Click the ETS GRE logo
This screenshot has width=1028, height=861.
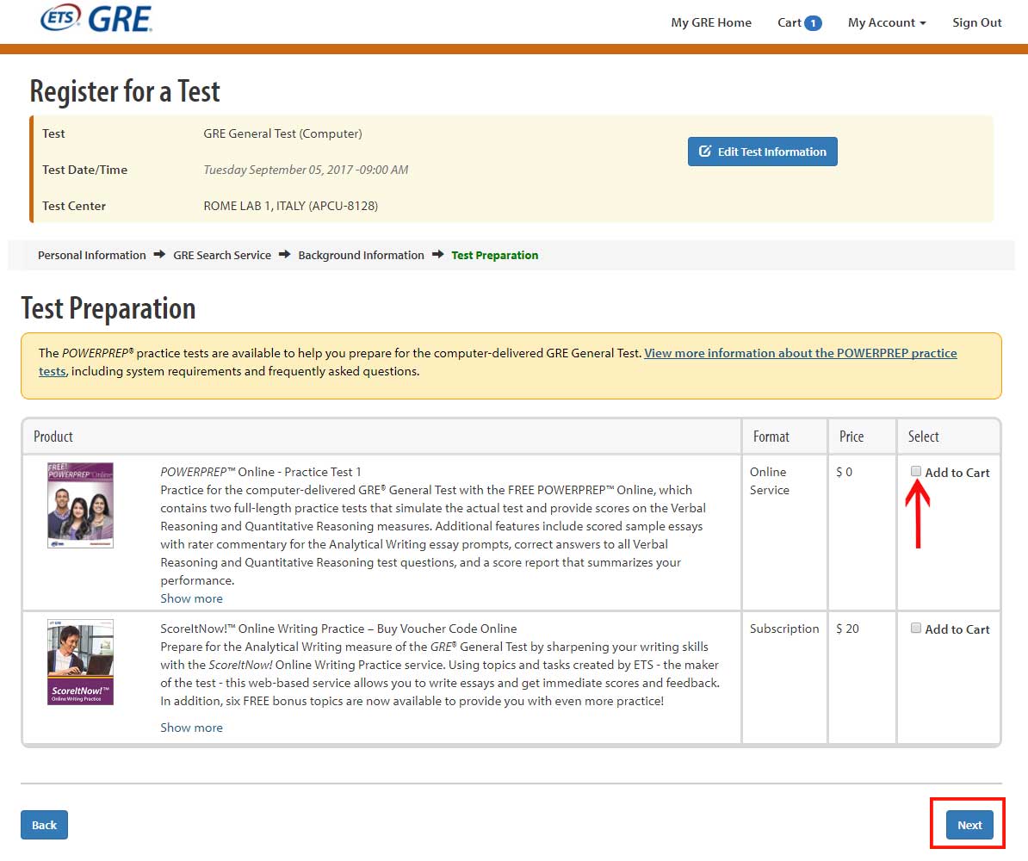[x=96, y=17]
